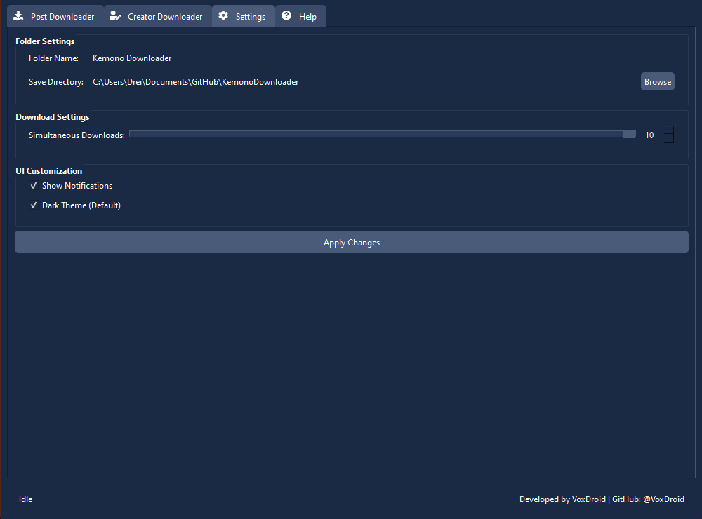
Task: Click the Idle status text
Action: [x=25, y=499]
